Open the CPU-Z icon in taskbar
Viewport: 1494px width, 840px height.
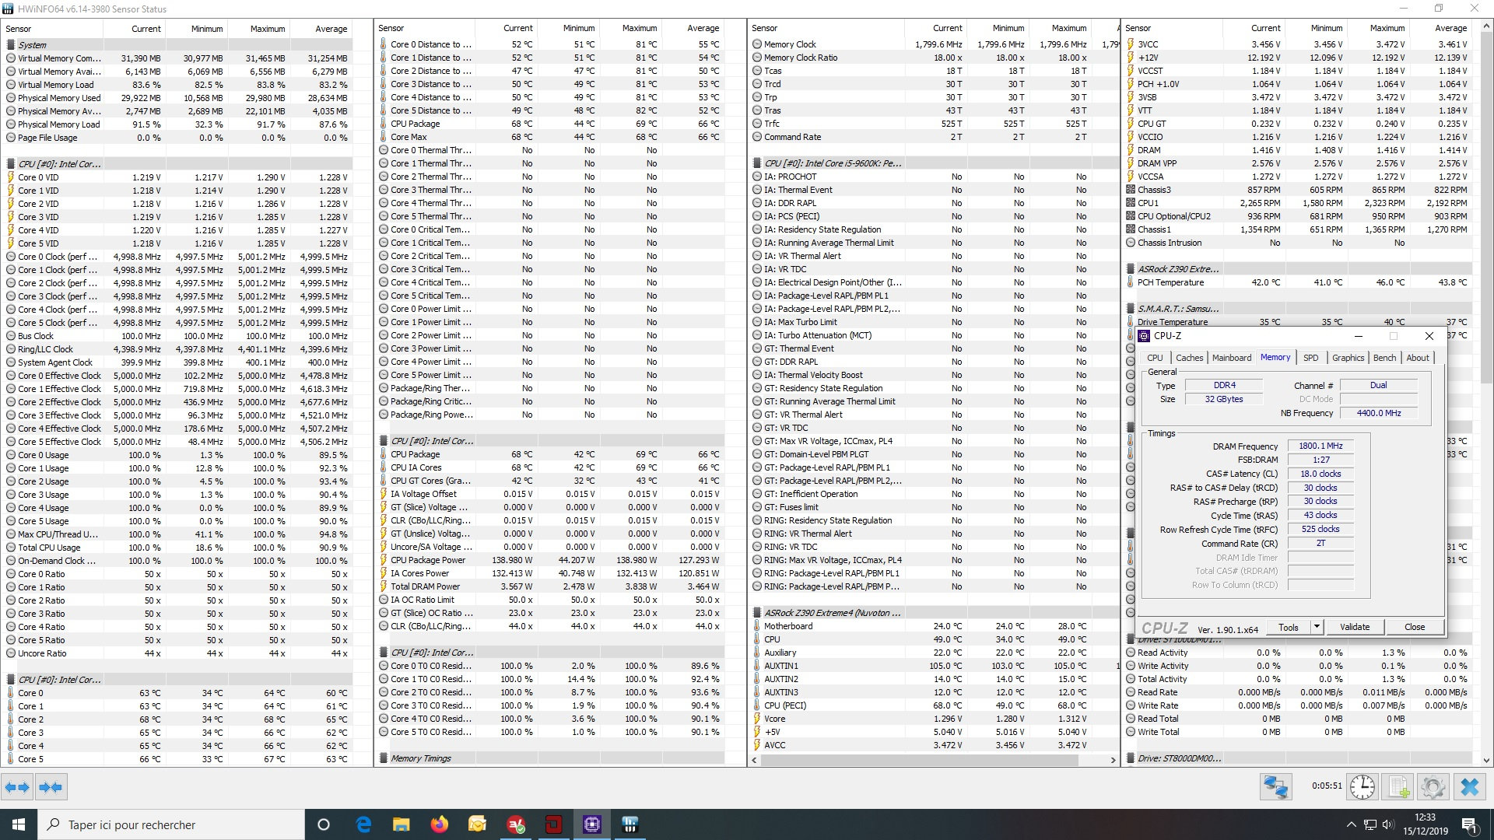point(591,824)
